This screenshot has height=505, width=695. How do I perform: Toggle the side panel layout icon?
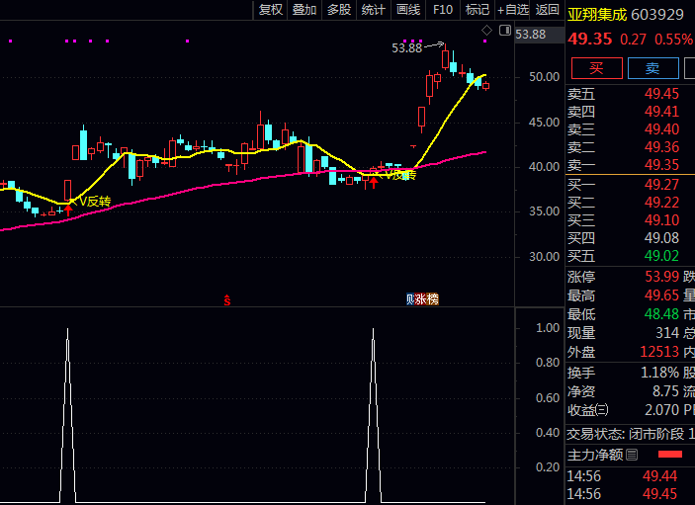click(x=505, y=30)
